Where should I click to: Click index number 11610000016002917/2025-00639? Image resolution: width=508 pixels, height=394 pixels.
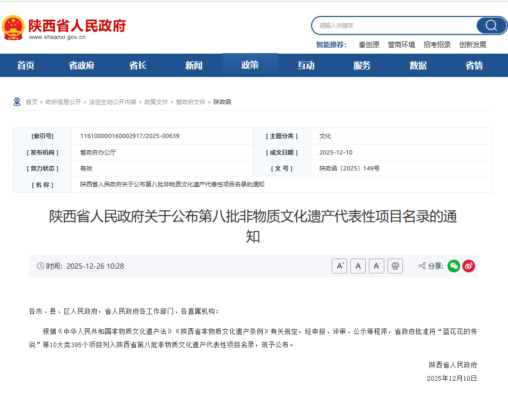coord(130,136)
